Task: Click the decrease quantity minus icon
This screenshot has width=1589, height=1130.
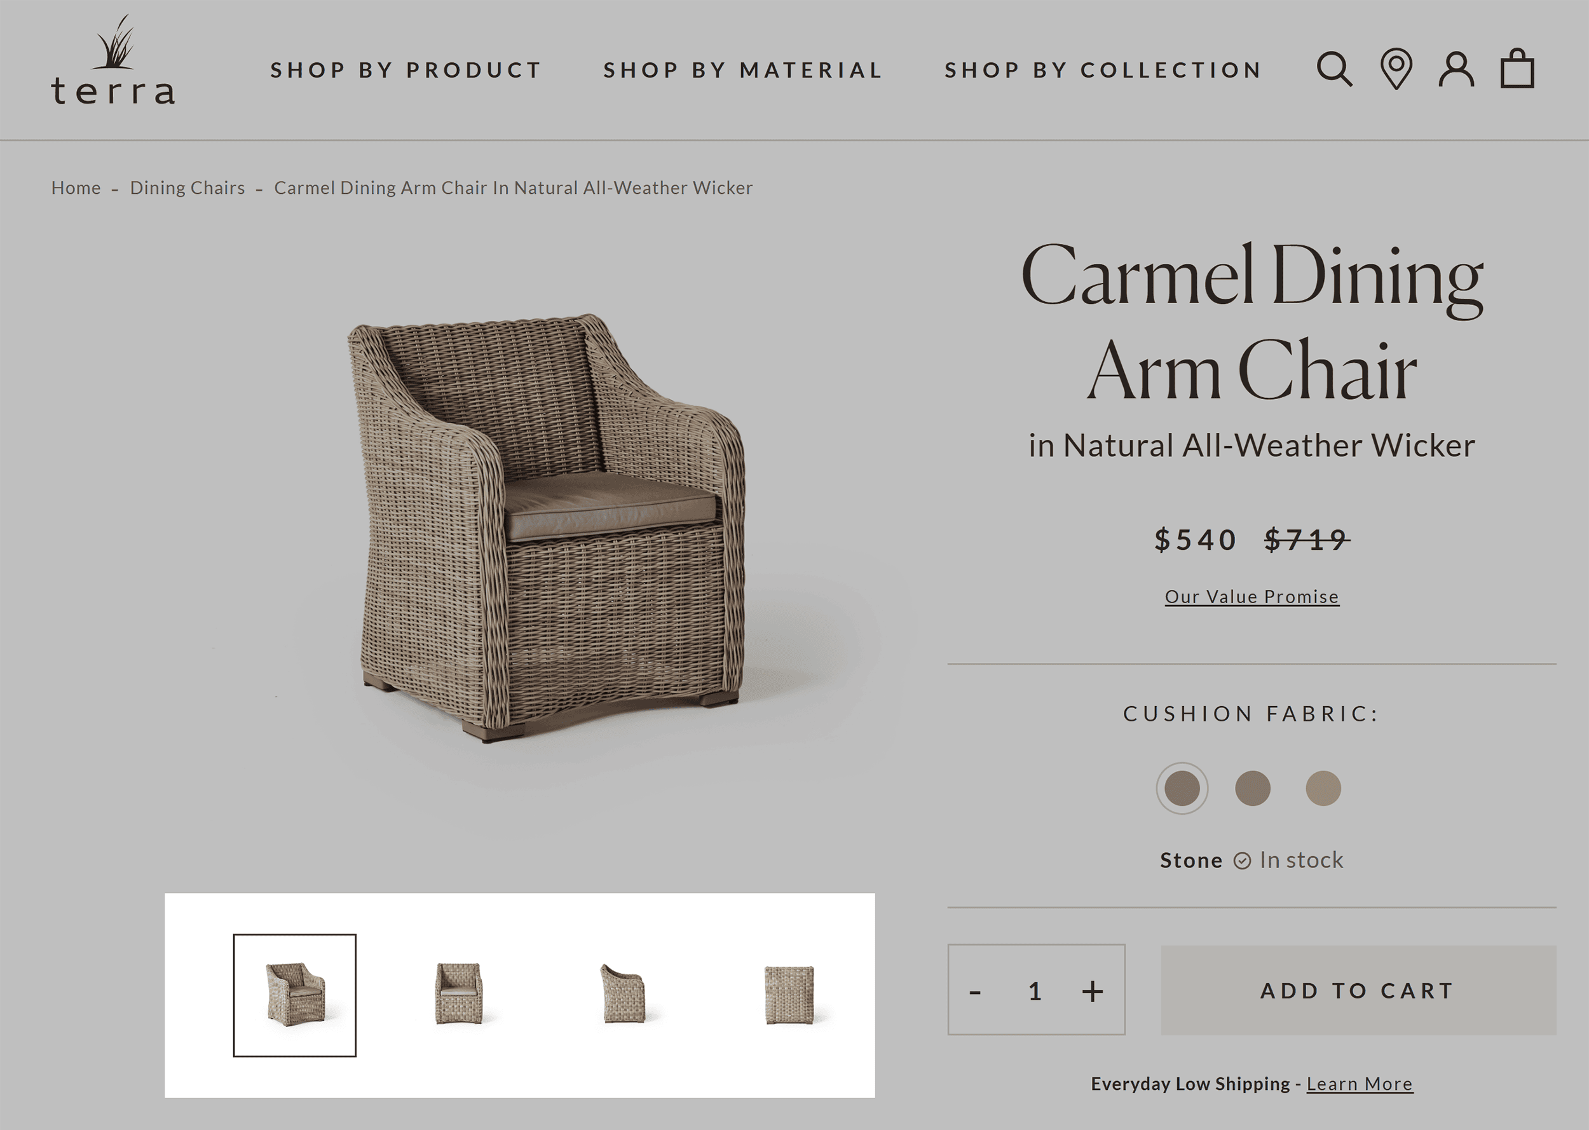Action: click(976, 991)
